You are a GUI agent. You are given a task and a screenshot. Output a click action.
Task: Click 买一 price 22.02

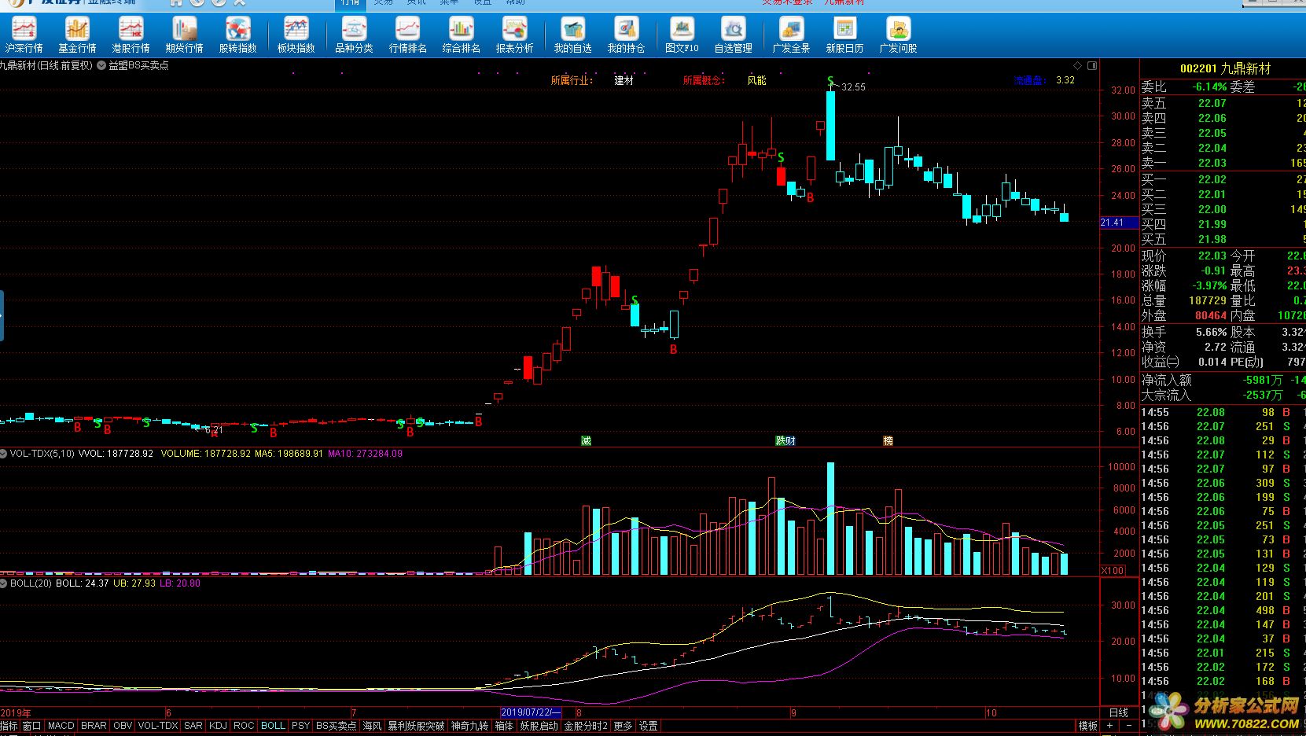click(x=1212, y=179)
